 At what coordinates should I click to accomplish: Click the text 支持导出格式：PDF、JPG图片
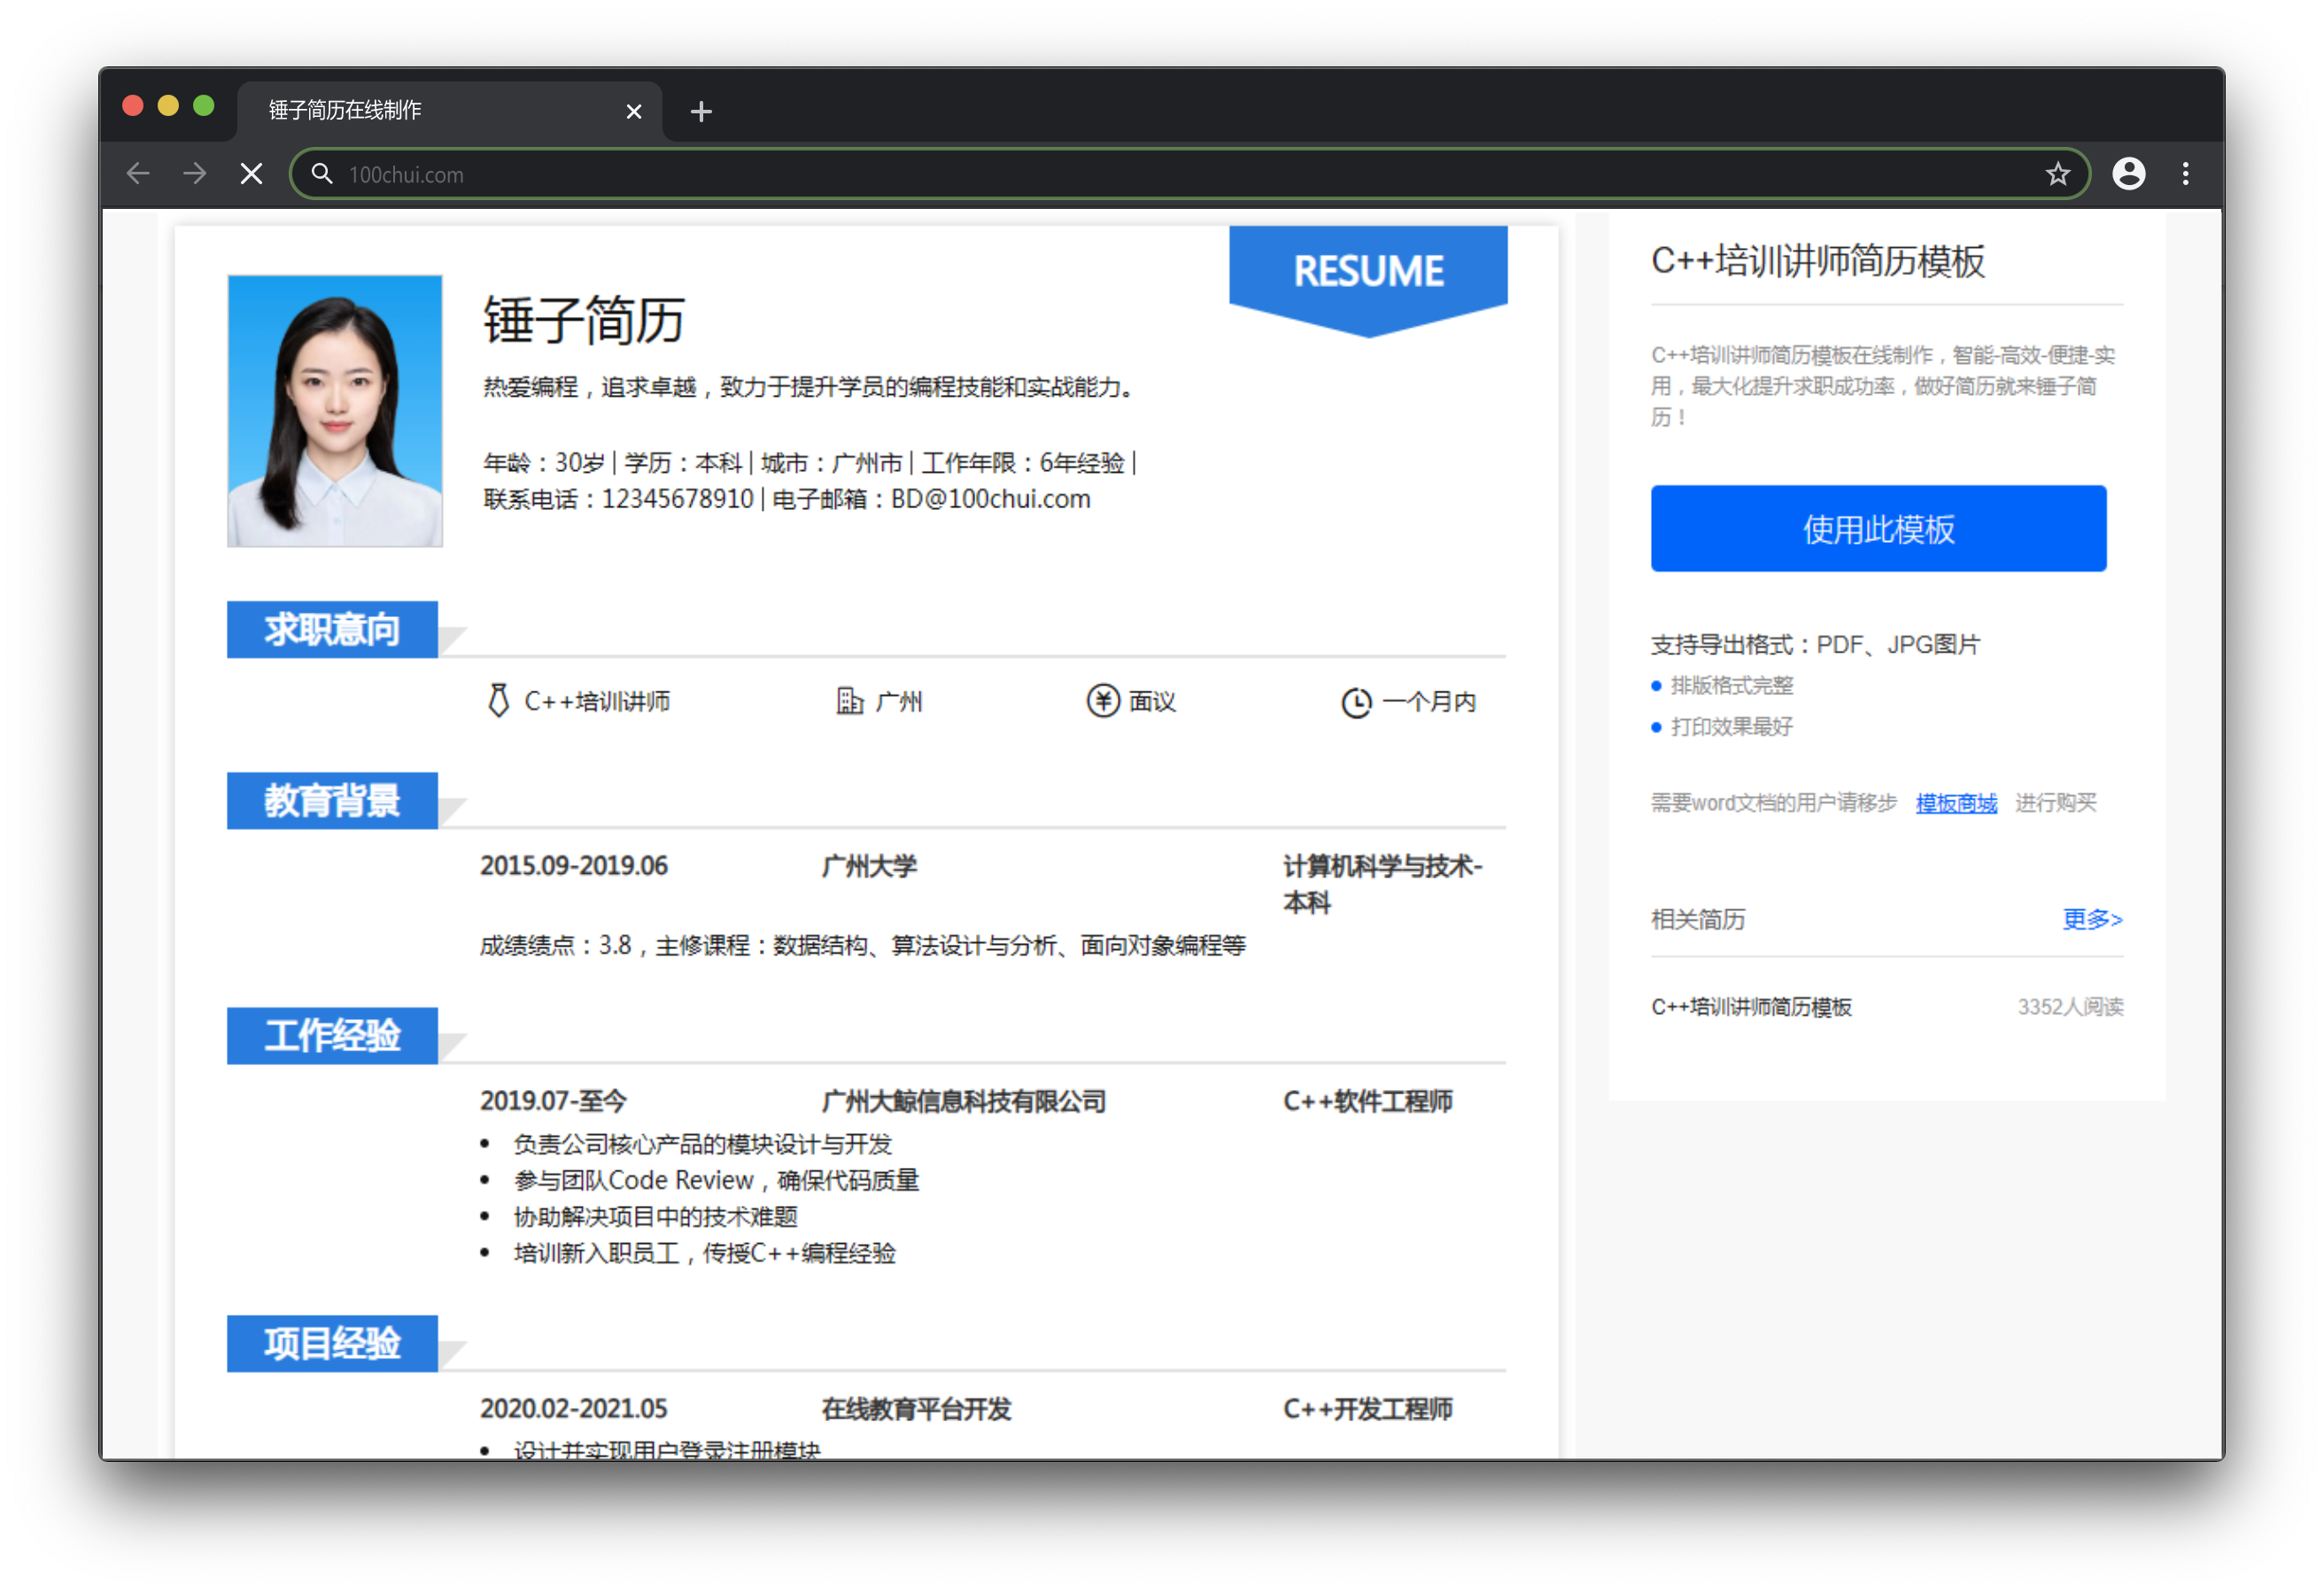pyautogui.click(x=1815, y=644)
